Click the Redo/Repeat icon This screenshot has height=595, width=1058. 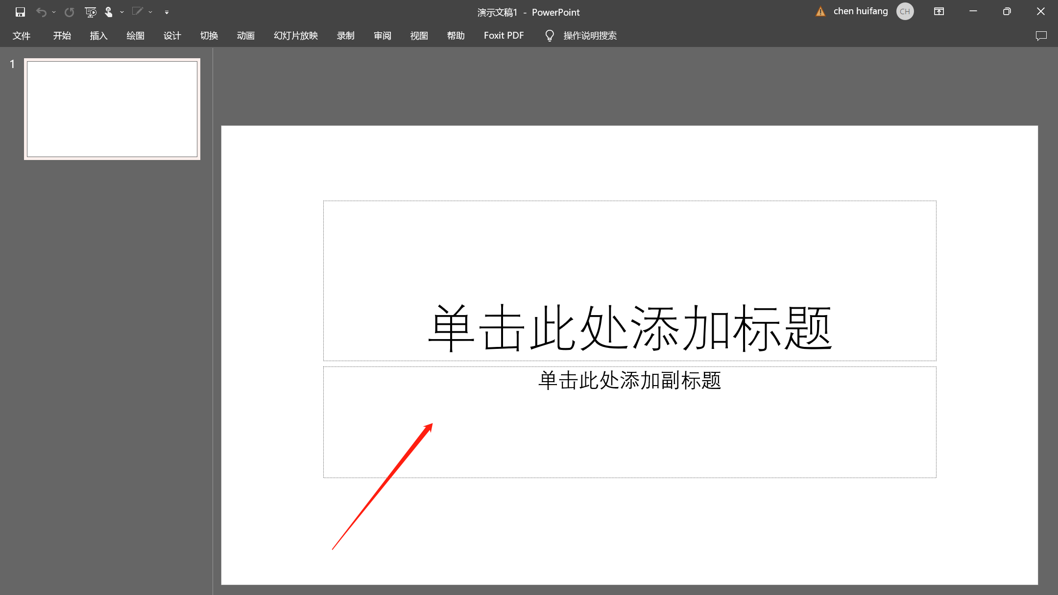pos(69,12)
